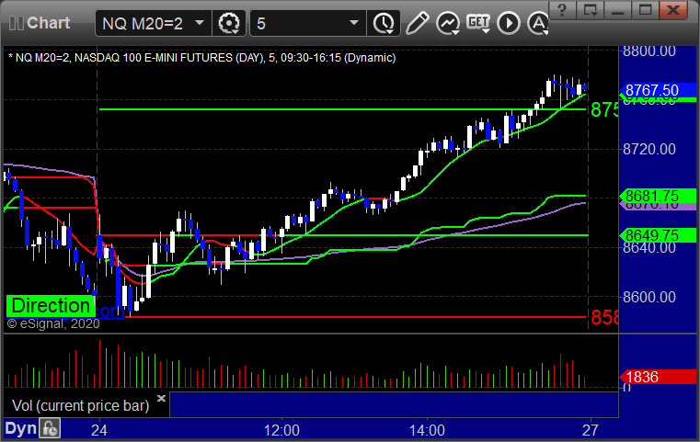Click the grip icon beside Chart title
The height and width of the screenshot is (442, 700).
click(x=16, y=23)
